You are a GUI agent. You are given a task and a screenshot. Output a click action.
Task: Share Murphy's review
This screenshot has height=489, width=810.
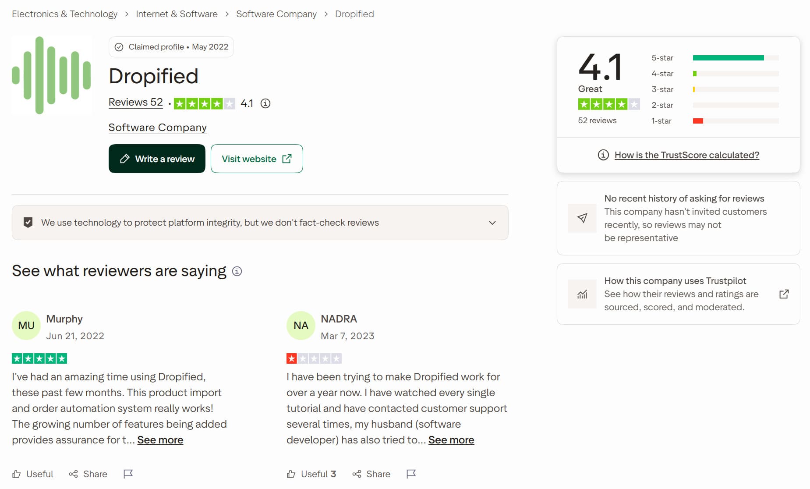click(x=88, y=474)
